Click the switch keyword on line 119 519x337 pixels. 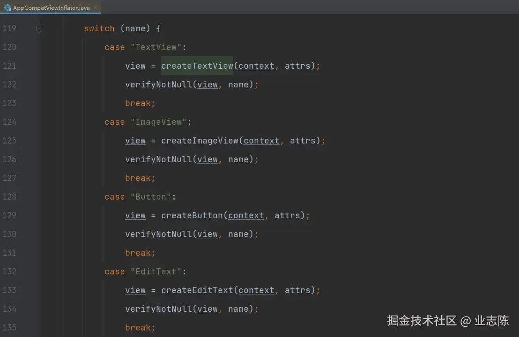pyautogui.click(x=99, y=29)
